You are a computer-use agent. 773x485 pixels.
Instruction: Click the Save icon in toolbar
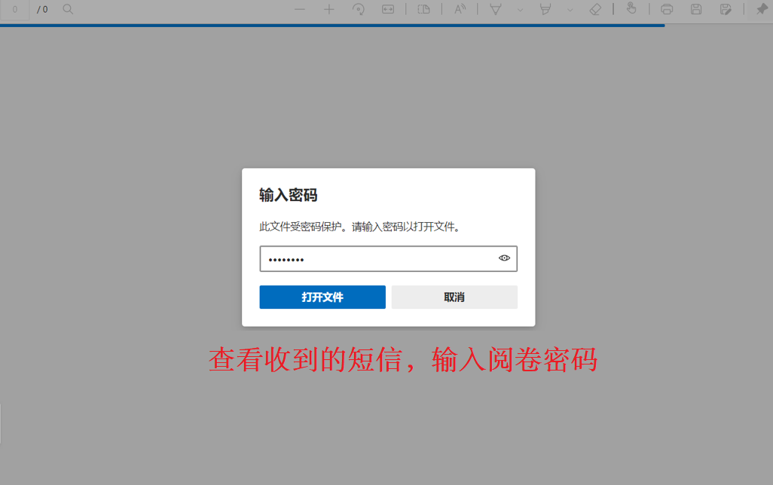[696, 9]
